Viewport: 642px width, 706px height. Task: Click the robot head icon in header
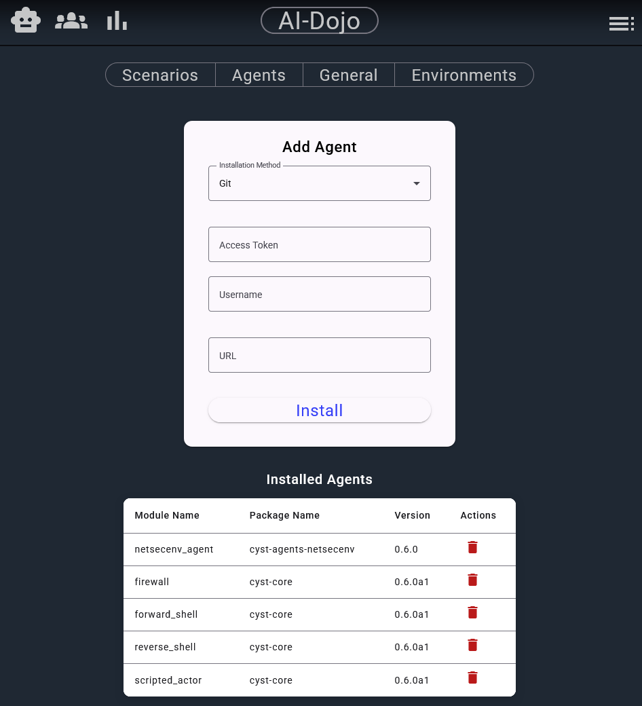[x=26, y=21]
